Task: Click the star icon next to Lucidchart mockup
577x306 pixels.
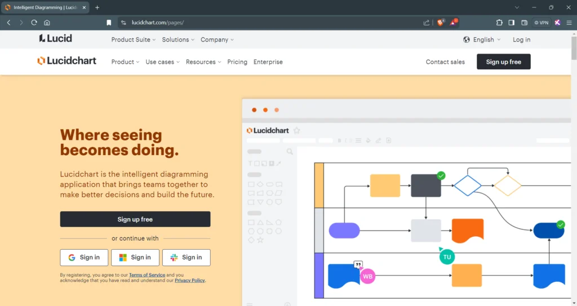Action: [x=296, y=130]
